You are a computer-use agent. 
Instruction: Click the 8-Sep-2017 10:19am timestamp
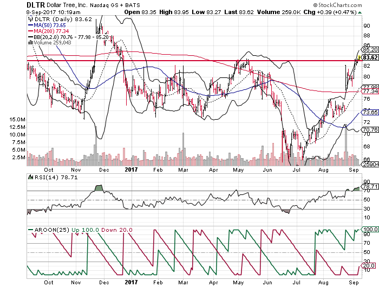tap(53, 12)
